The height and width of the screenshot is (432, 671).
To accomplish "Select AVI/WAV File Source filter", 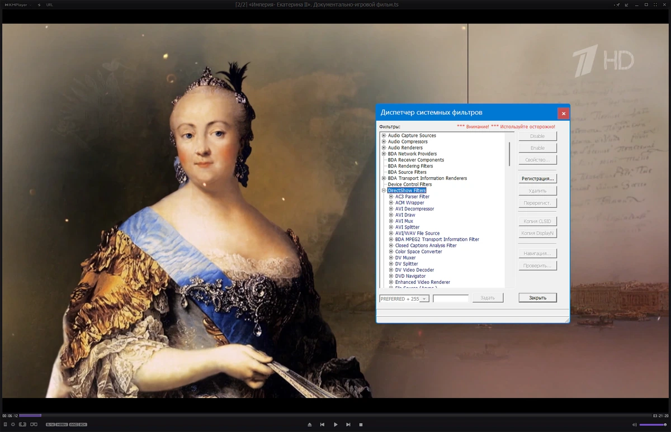I will [x=418, y=234].
